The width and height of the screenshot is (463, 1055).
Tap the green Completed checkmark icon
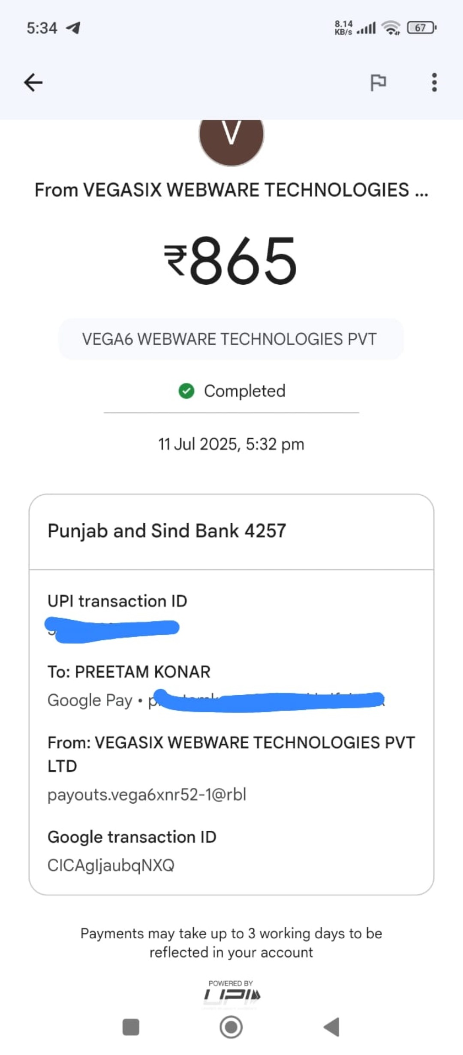pos(186,391)
